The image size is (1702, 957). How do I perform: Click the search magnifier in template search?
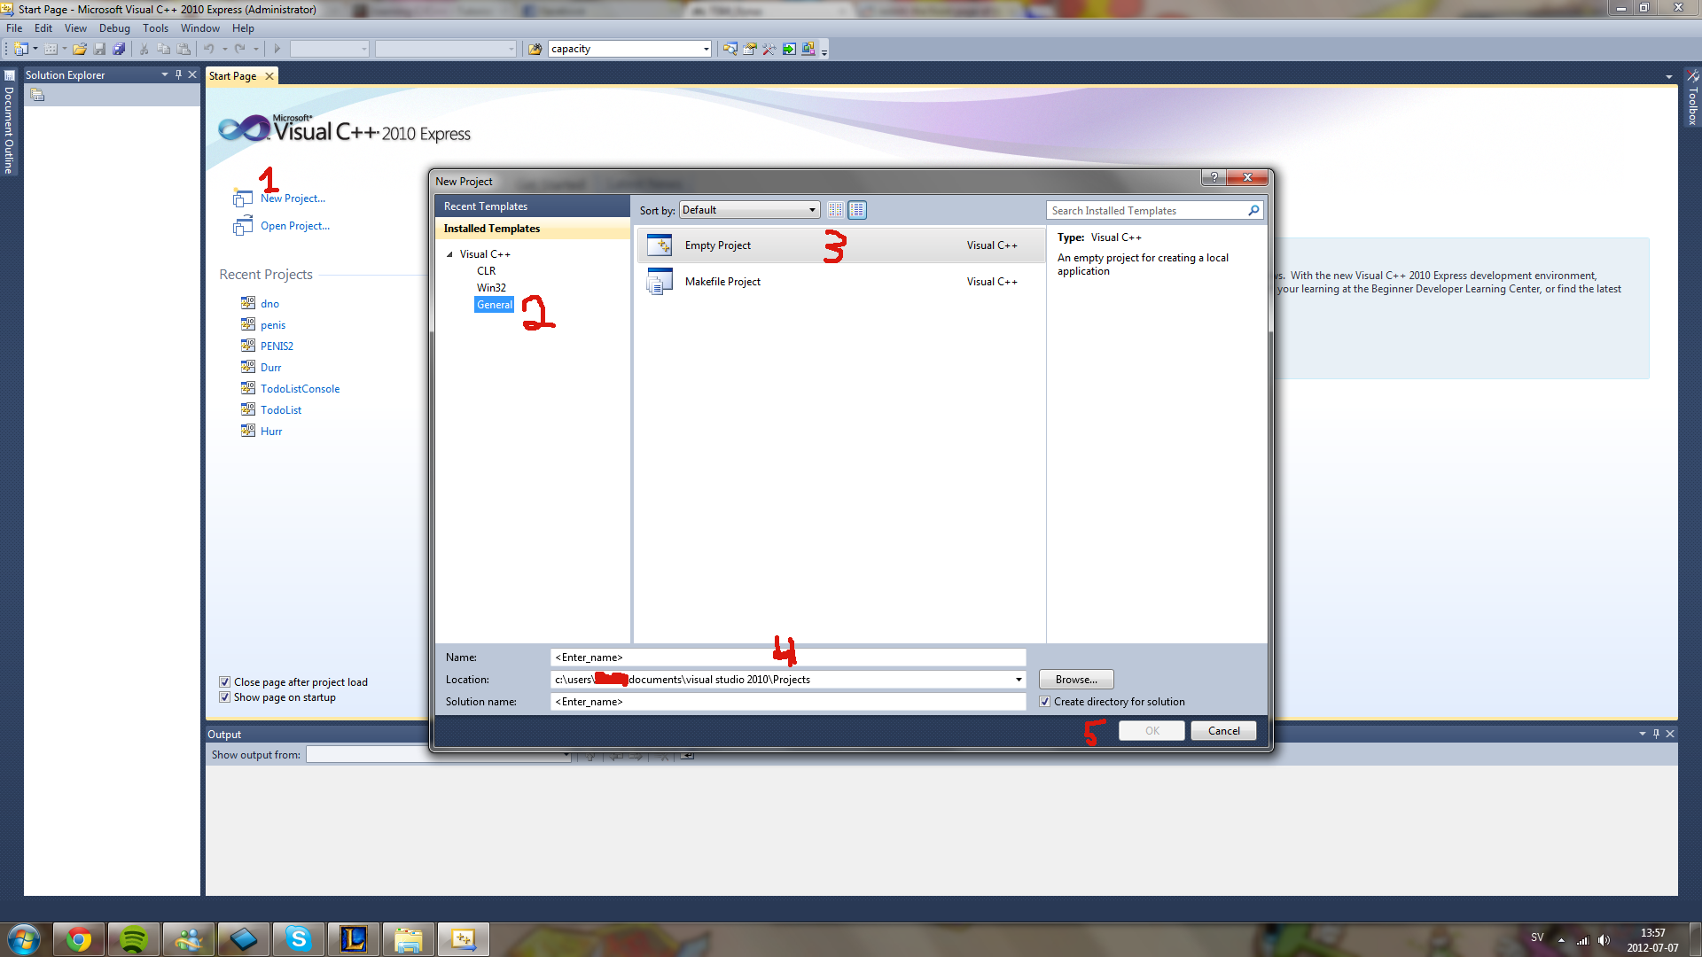point(1253,210)
